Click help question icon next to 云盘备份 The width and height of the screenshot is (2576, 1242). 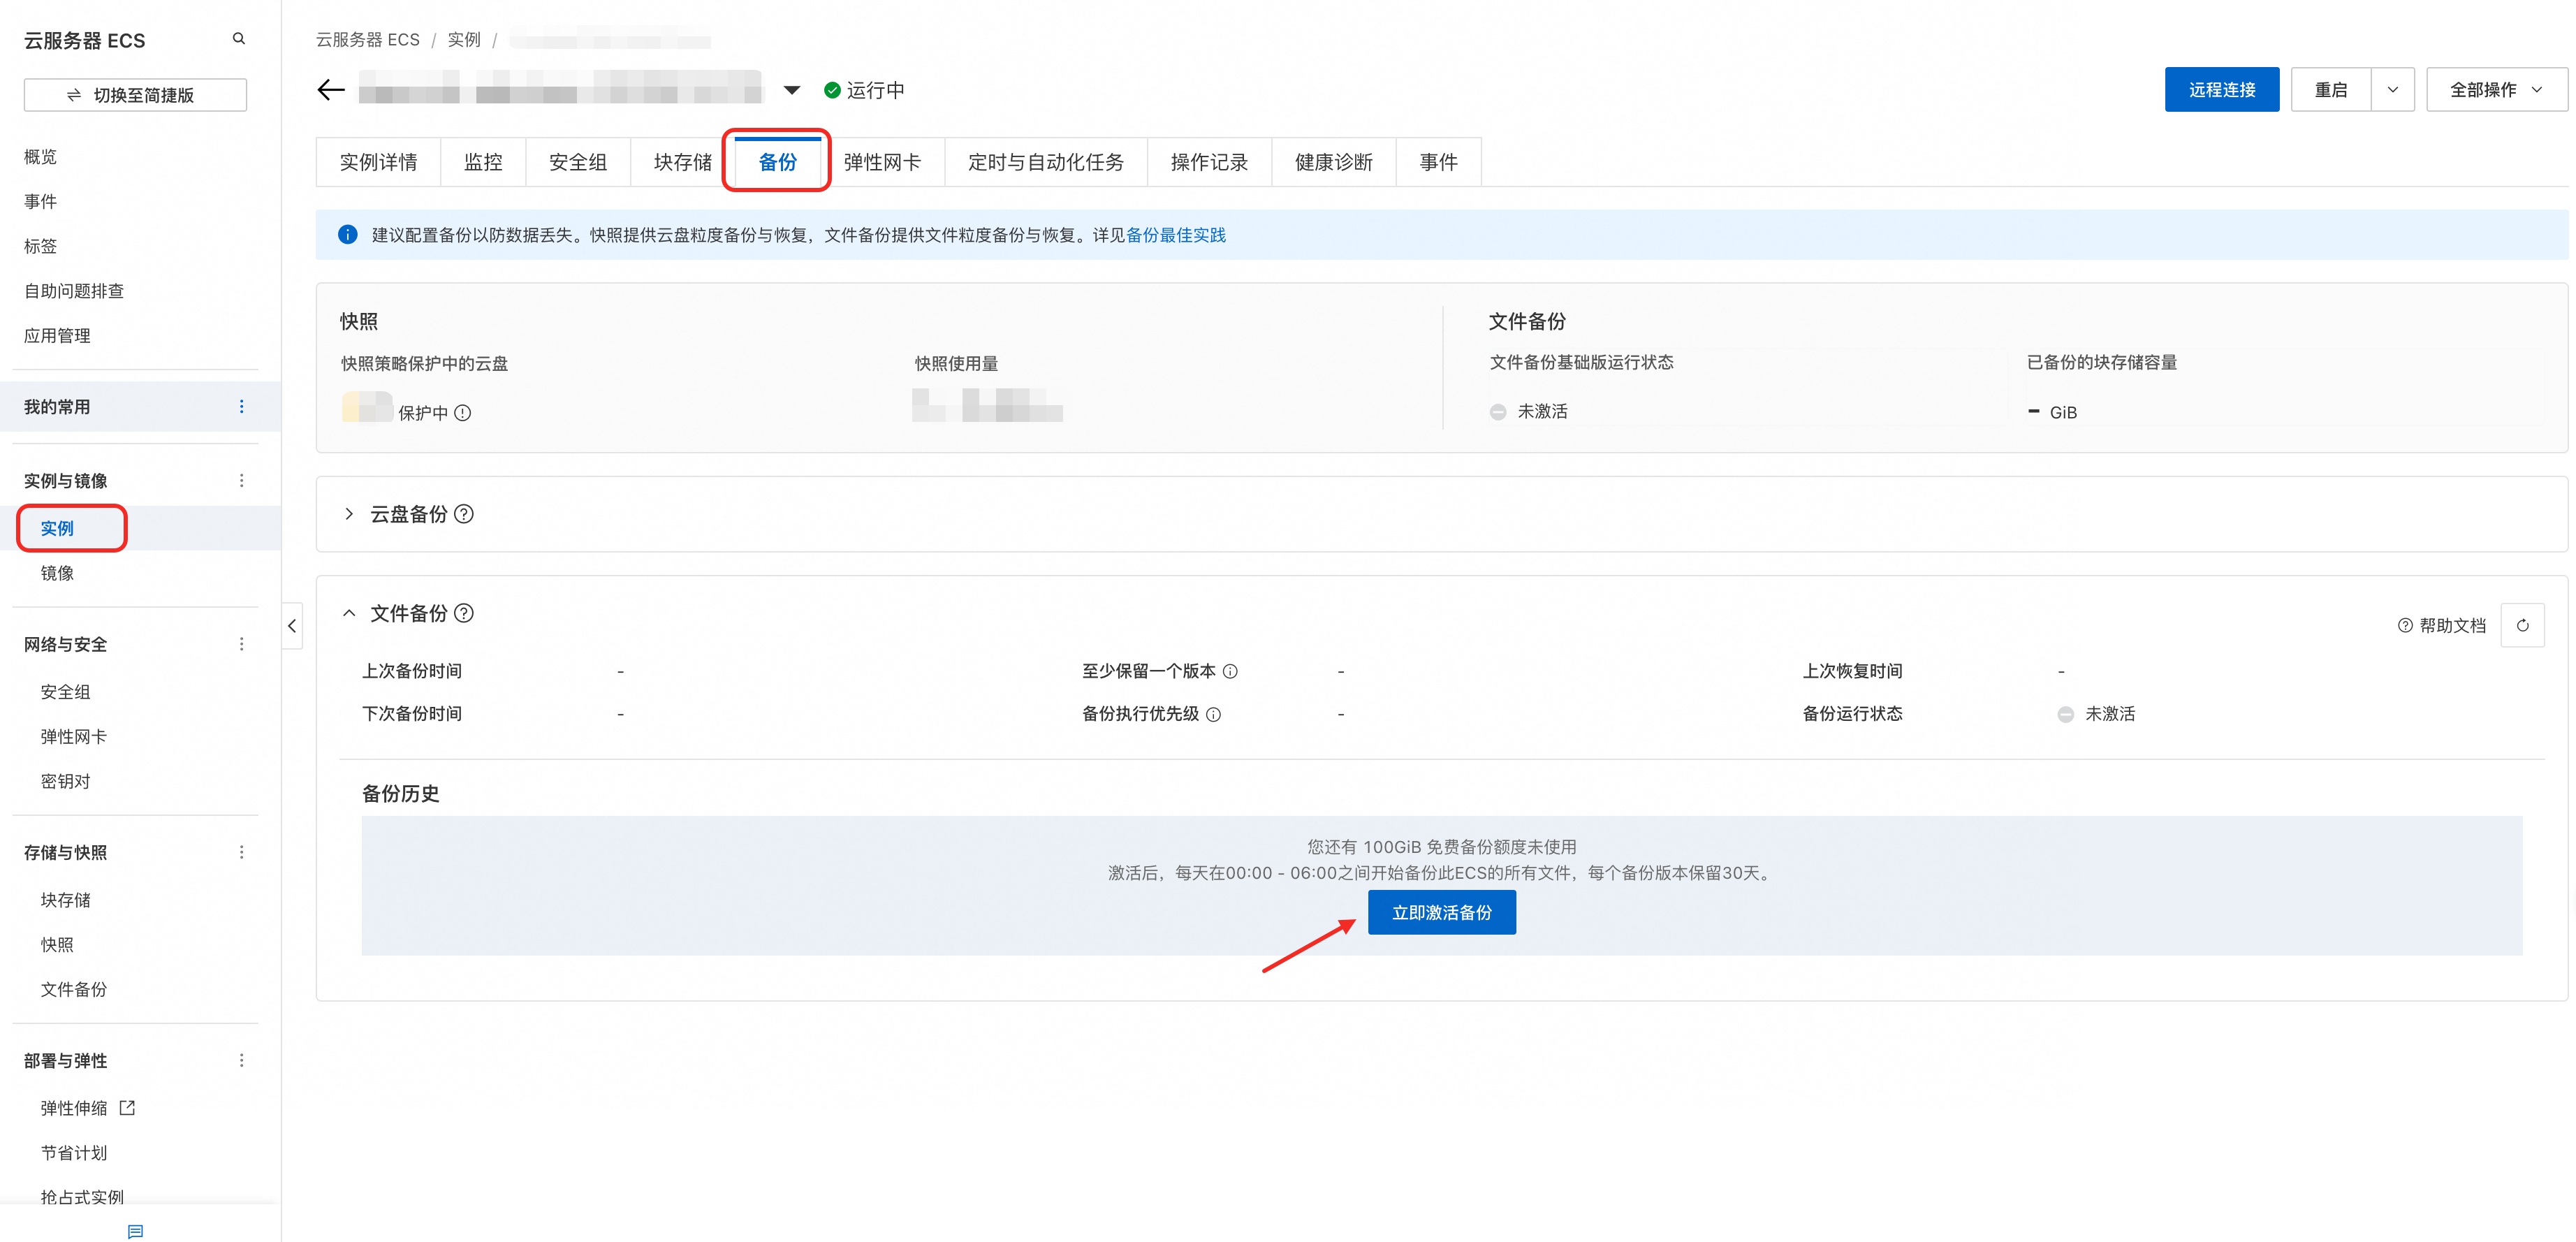464,514
